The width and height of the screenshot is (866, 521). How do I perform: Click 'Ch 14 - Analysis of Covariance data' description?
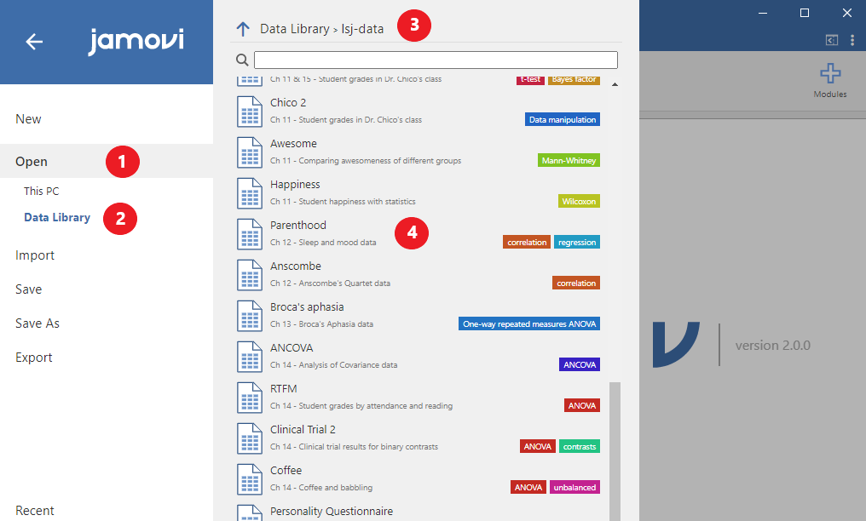pyautogui.click(x=333, y=364)
